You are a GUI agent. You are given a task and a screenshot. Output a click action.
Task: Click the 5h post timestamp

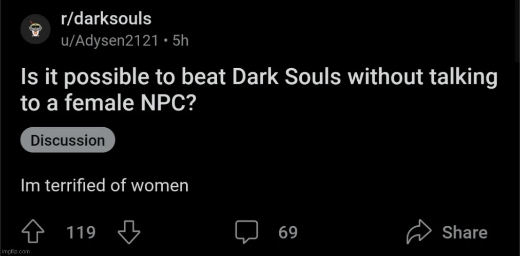click(181, 40)
